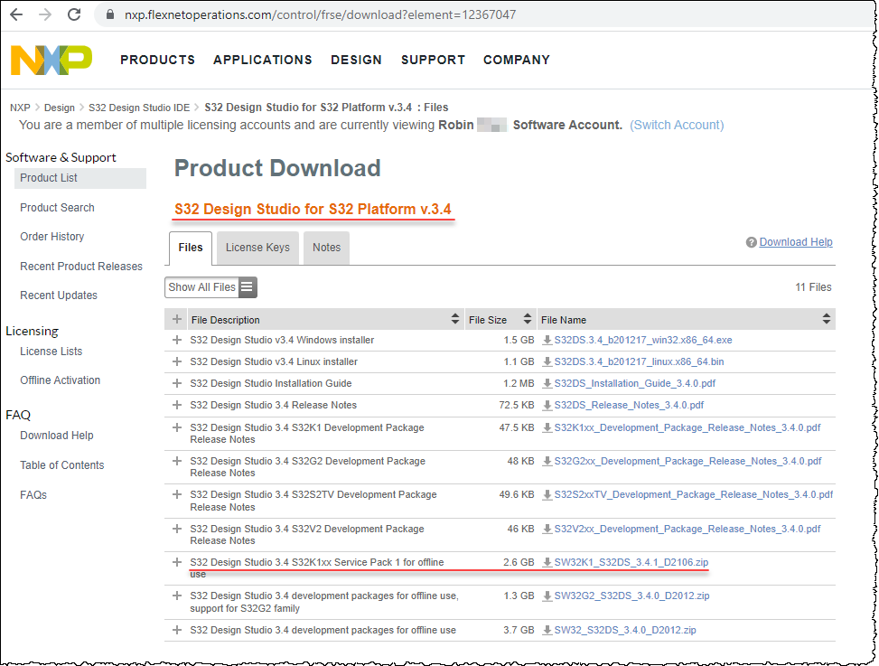This screenshot has height=666, width=879.
Task: Click the browser address bar URL
Action: click(320, 14)
